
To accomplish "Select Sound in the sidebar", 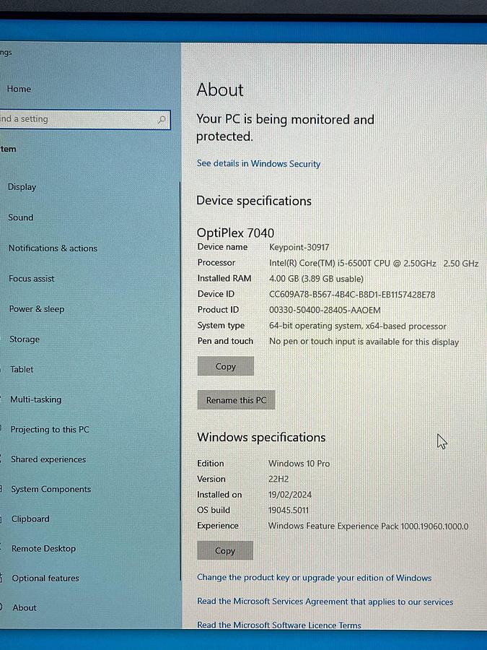I will tap(21, 217).
